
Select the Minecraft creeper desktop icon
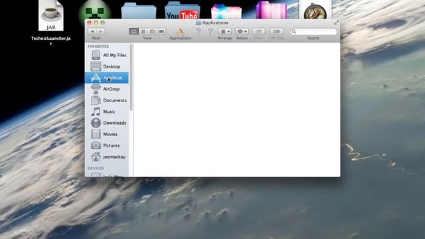click(95, 11)
